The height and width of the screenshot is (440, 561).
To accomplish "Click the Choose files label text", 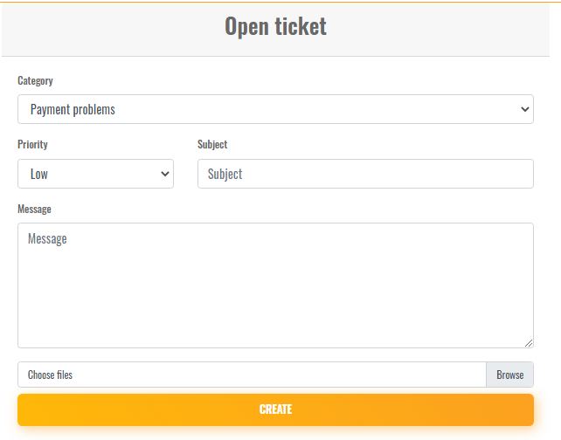I will (50, 375).
